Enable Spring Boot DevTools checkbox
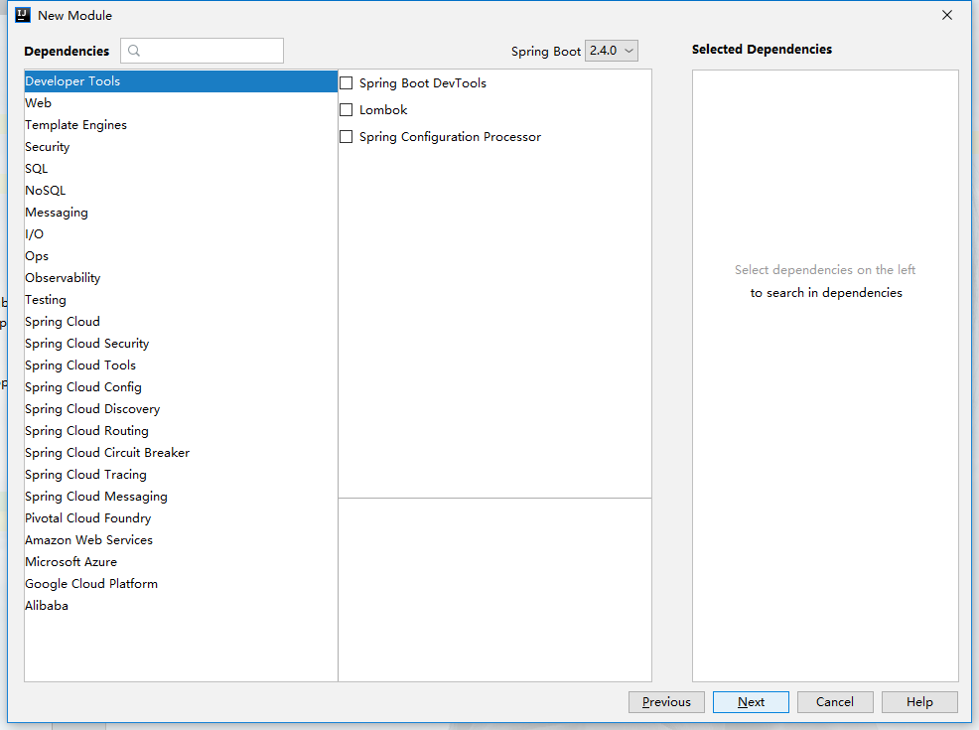This screenshot has width=979, height=730. point(346,83)
